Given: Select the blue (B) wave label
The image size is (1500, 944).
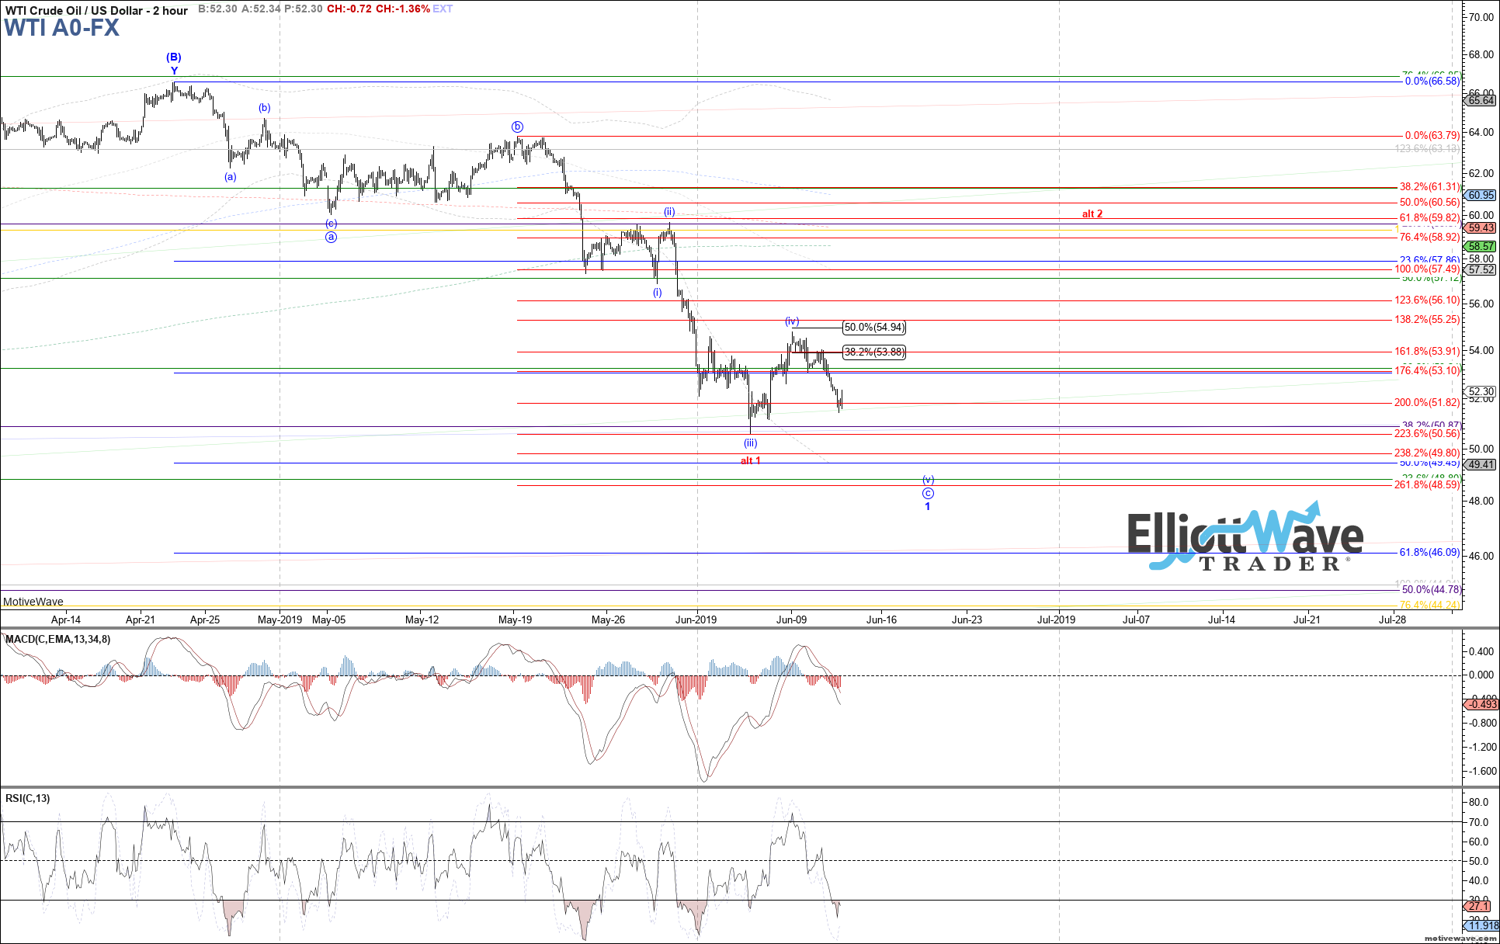Looking at the screenshot, I should (174, 57).
